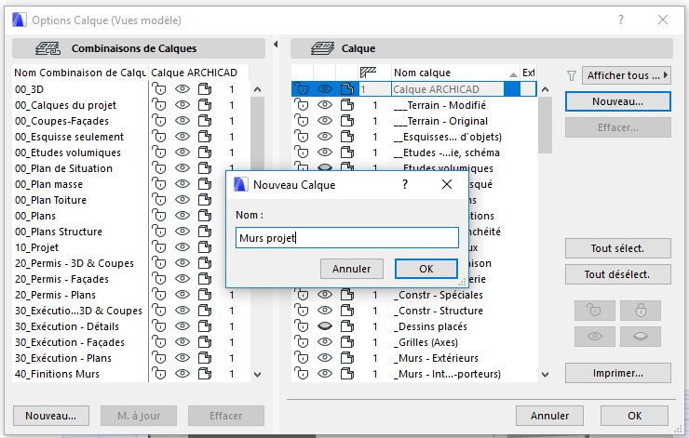The height and width of the screenshot is (438, 689).
Task: Select the 20_Permis - Plans combination
Action: 56,295
